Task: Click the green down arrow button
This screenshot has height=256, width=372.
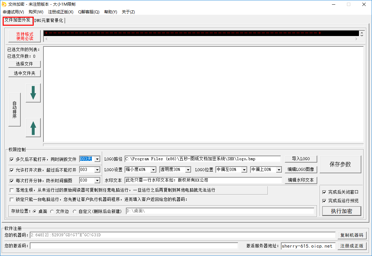Action: (33, 93)
